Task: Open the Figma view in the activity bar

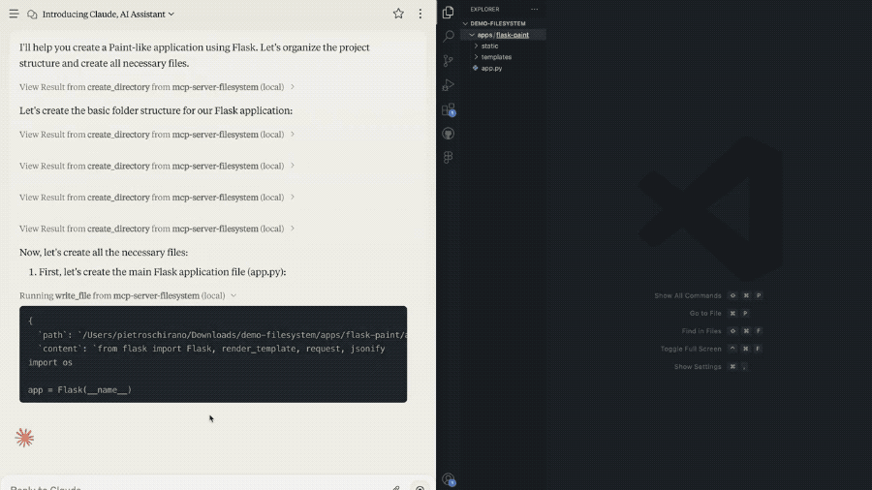Action: [x=449, y=157]
